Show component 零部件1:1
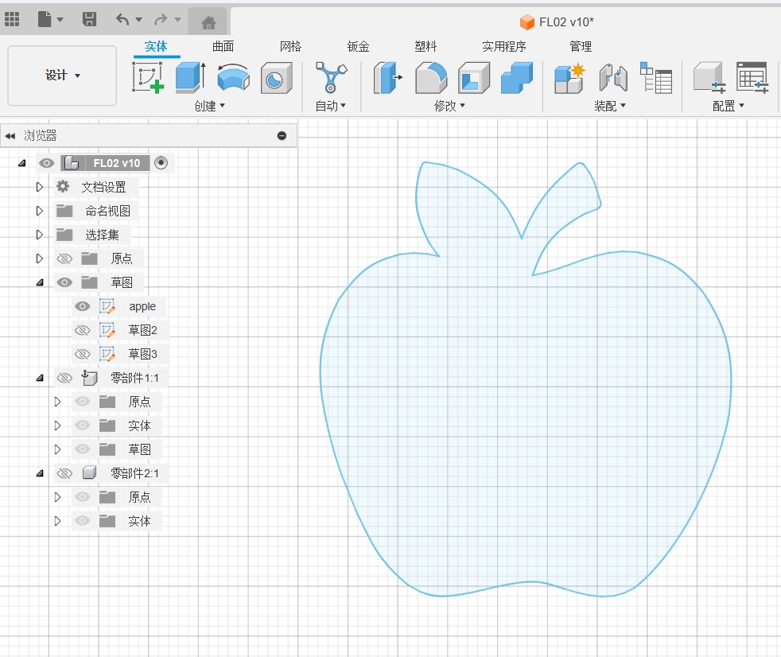The image size is (781, 657). pos(64,378)
